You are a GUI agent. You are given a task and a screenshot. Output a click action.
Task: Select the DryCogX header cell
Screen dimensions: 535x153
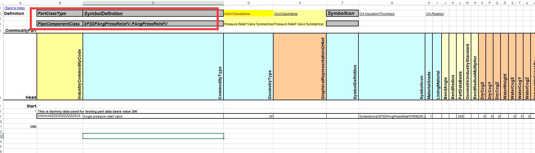click(x=482, y=67)
